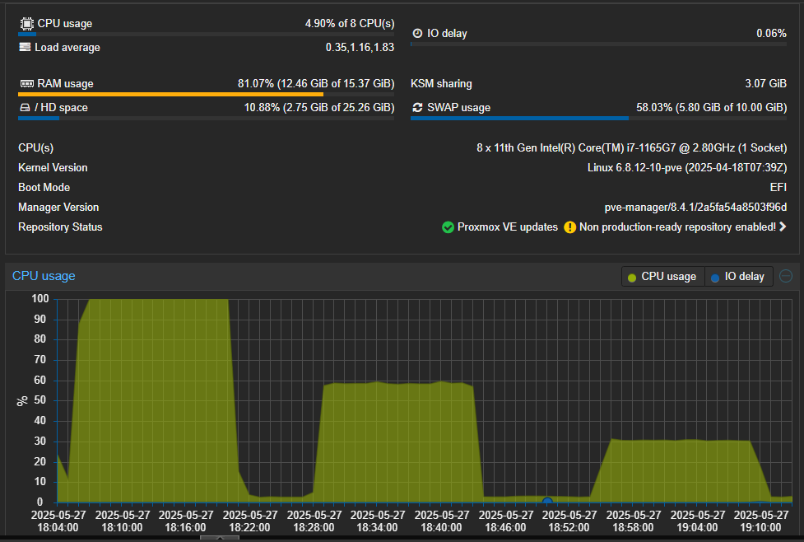The height and width of the screenshot is (542, 804).
Task: Click the CPU chip icon beside CPU usage
Action: (x=26, y=24)
